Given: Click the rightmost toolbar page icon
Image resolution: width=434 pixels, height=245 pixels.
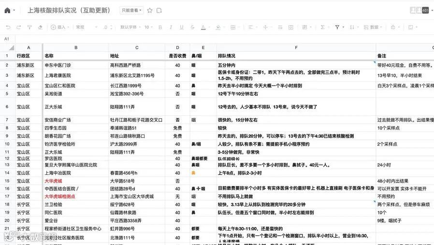Looking at the screenshot, I should 411,27.
